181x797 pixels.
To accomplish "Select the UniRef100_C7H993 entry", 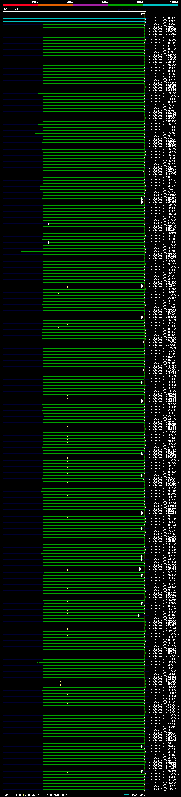I will 162,323.
